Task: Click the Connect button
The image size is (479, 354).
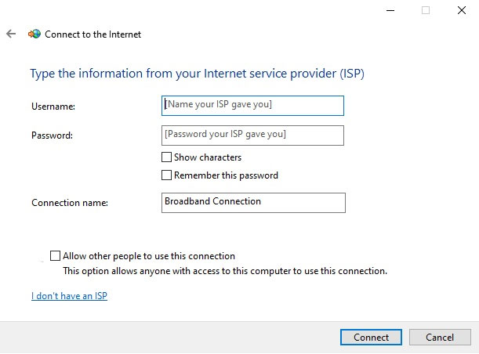Action: click(x=371, y=338)
